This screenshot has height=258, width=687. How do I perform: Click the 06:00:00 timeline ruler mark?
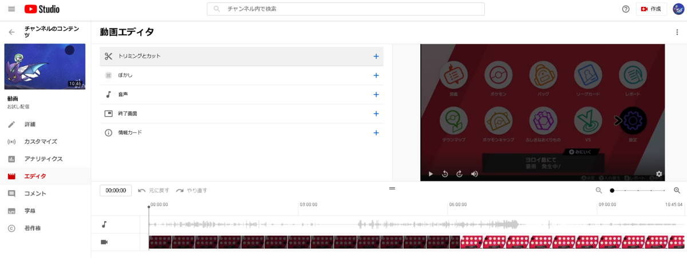pos(458,204)
